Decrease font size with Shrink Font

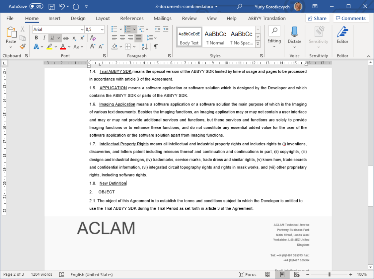[101, 46]
